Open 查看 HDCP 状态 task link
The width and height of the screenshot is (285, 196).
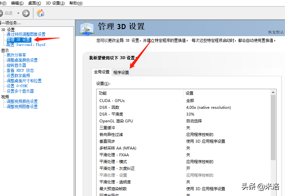click(20, 70)
